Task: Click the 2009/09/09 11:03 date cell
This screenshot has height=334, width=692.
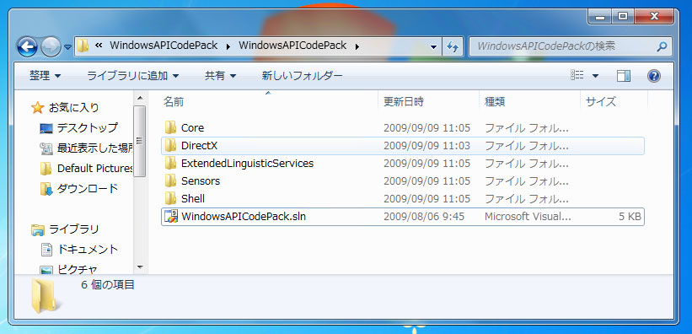Action: [426, 145]
